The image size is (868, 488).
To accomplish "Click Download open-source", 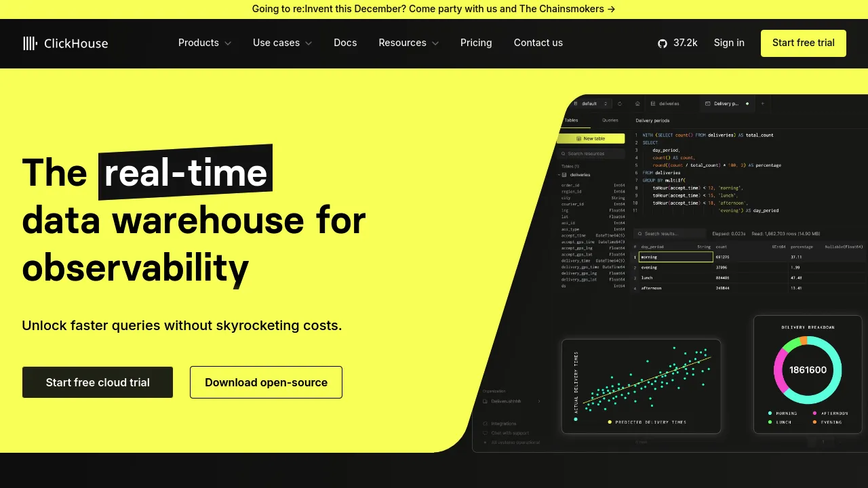I will click(266, 382).
